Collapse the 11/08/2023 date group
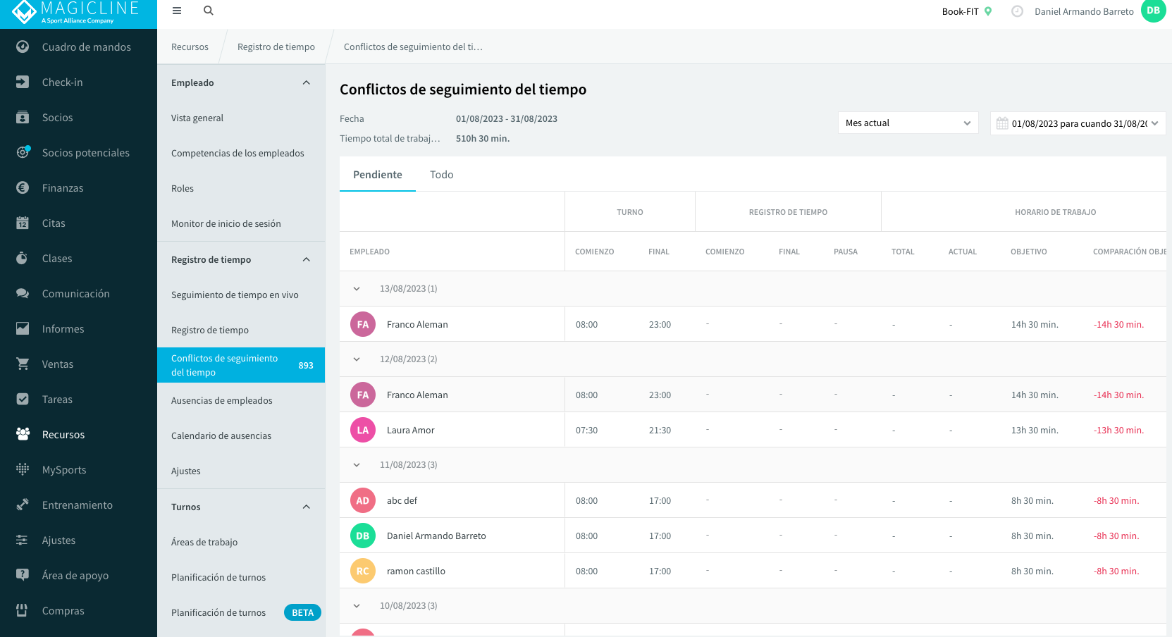This screenshot has width=1172, height=637. tap(357, 465)
